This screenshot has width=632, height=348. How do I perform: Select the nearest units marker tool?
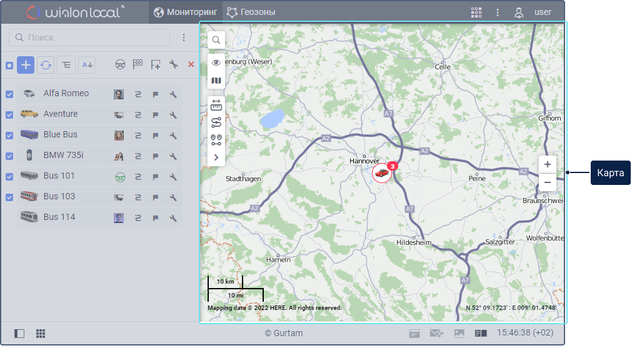coord(216,140)
